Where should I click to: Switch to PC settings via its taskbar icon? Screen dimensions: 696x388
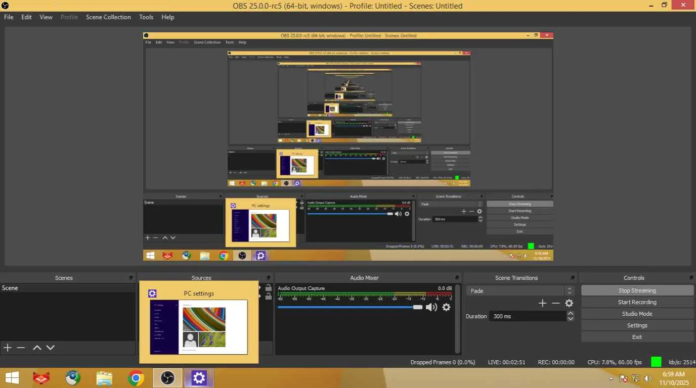[x=199, y=378]
